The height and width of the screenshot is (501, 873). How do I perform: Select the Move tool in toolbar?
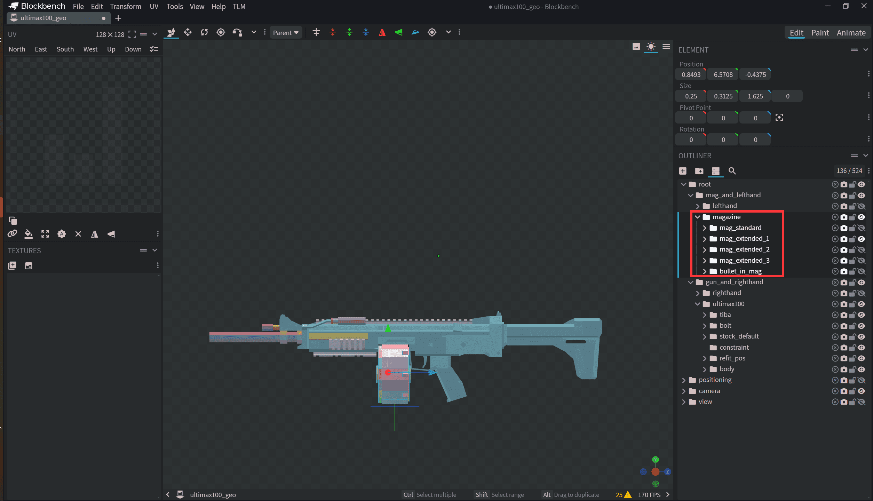tap(171, 32)
